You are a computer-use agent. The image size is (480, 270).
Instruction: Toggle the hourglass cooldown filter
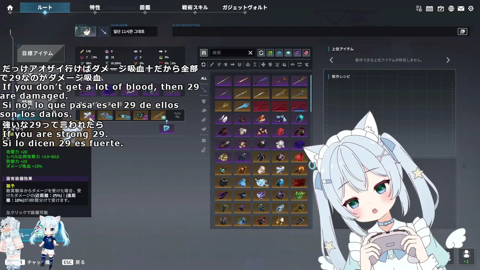pyautogui.click(x=255, y=64)
